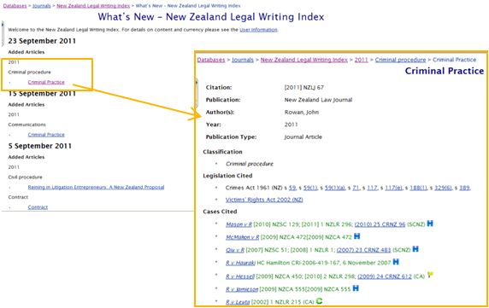
Task: Click Databases breadcrumb in Criminal Practice panel
Action: [211, 60]
